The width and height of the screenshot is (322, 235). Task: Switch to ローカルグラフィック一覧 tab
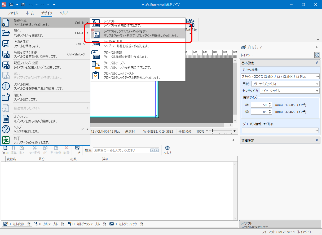pos(126,224)
